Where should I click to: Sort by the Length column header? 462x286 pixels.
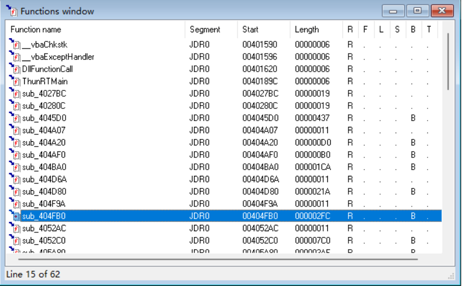pyautogui.click(x=316, y=29)
